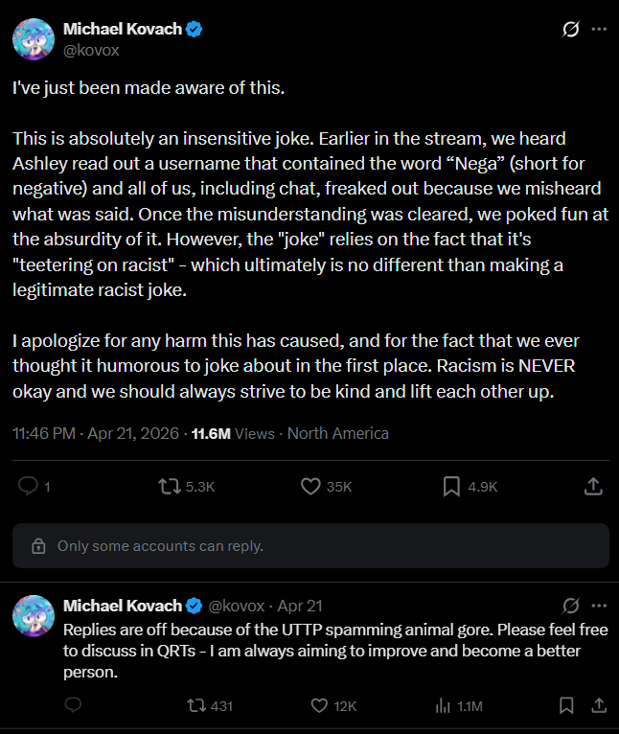Like the main post with 35K likes

point(310,487)
